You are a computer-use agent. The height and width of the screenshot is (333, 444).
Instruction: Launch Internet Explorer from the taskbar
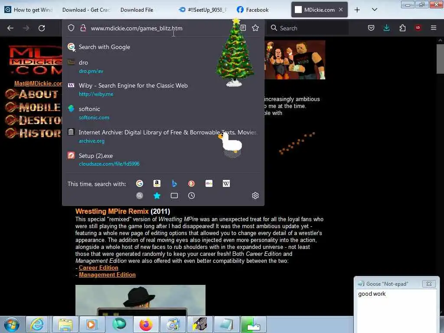coord(37,324)
